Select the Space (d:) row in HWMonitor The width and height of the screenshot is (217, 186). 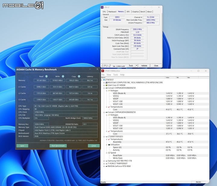click(x=155, y=147)
